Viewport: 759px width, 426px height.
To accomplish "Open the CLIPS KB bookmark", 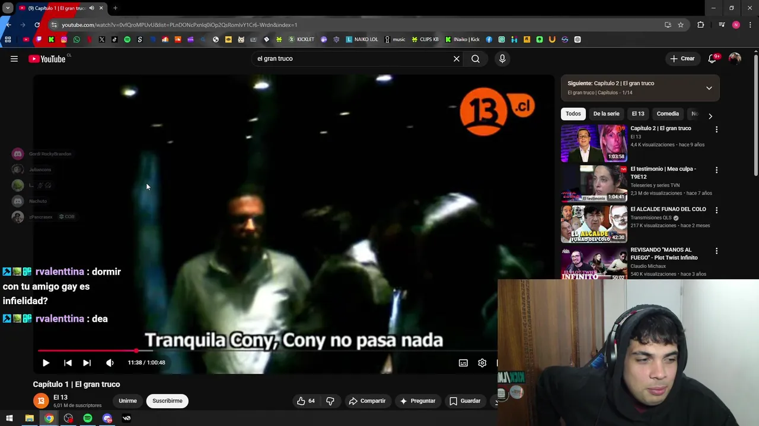I will click(425, 40).
